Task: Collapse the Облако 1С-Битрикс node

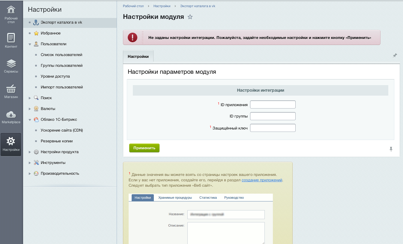Action: point(30,120)
